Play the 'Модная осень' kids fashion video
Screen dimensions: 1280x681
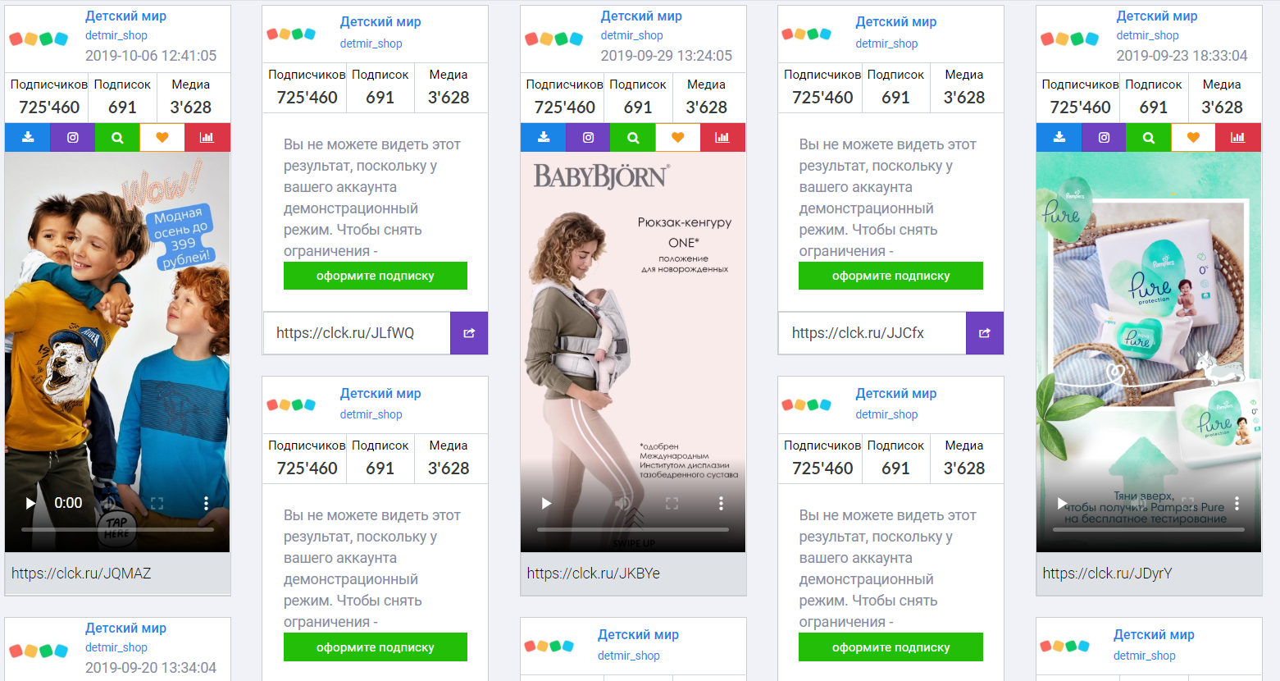[30, 503]
